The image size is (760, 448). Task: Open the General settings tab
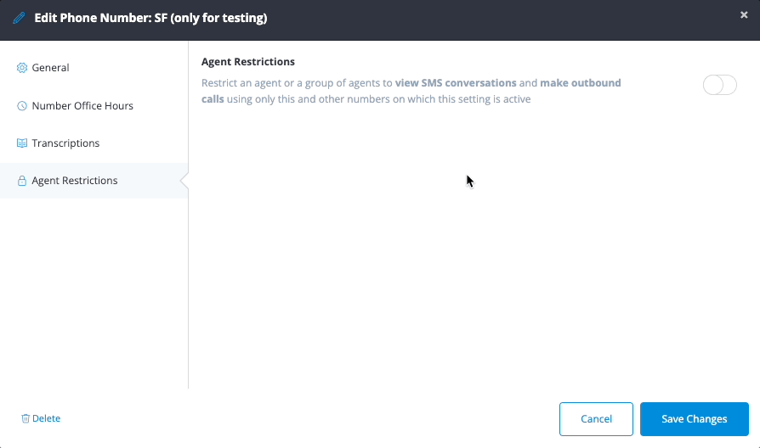pyautogui.click(x=50, y=68)
